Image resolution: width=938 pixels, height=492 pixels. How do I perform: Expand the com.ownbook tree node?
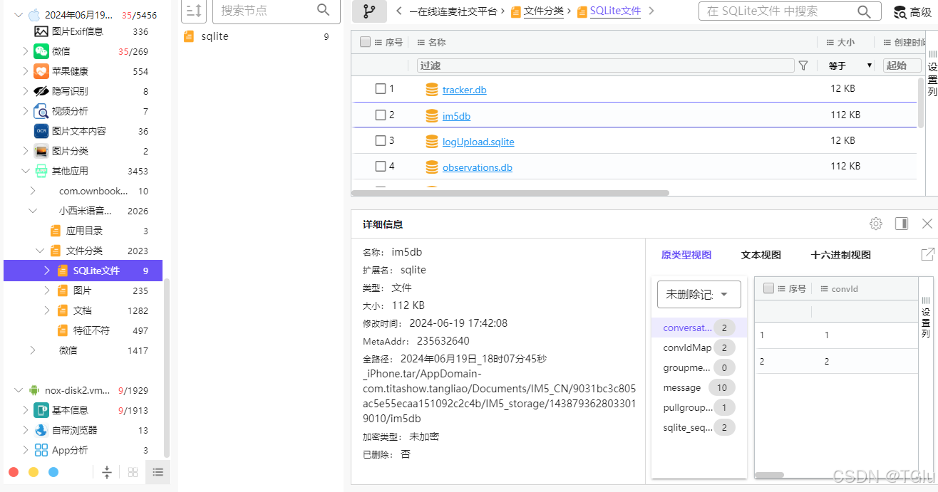tap(33, 191)
